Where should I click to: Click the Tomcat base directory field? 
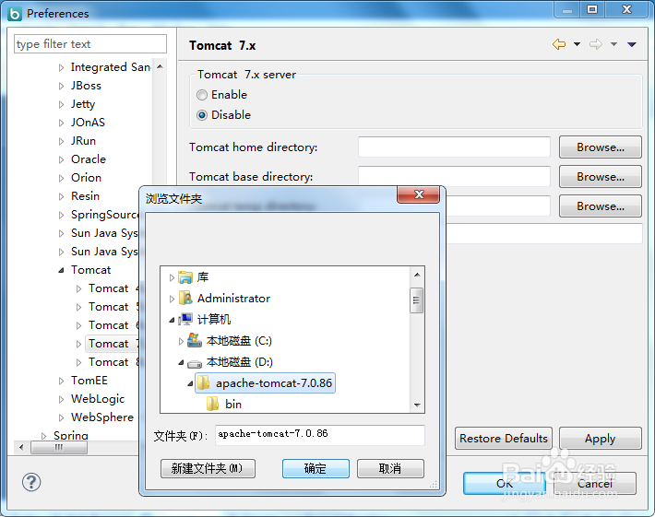pyautogui.click(x=454, y=177)
